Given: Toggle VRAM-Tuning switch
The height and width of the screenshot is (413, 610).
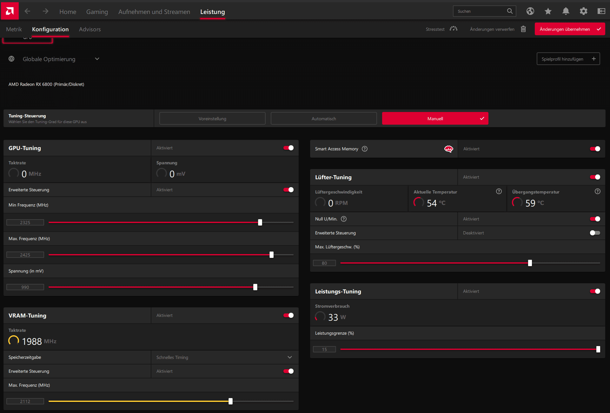Looking at the screenshot, I should 288,315.
